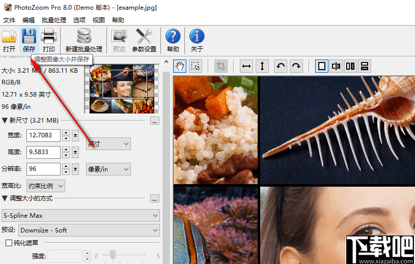The width and height of the screenshot is (415, 264).
Task: Switch to single preview view
Action: pyautogui.click(x=322, y=66)
